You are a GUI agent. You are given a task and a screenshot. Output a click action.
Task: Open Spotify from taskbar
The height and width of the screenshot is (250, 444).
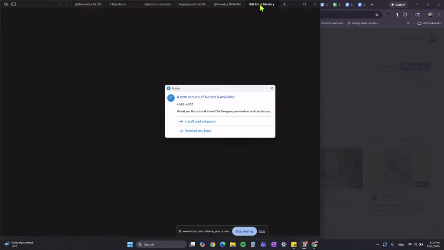(x=243, y=244)
